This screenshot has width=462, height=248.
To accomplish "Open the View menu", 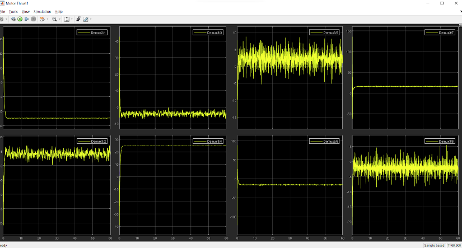I will pyautogui.click(x=26, y=11).
